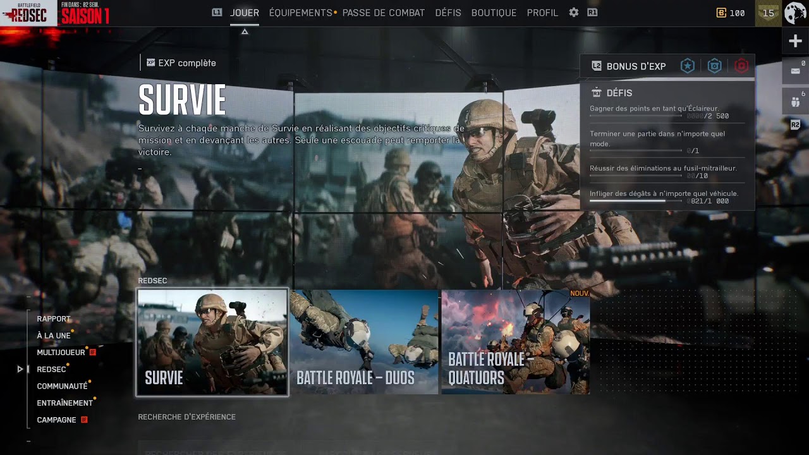Screen dimensions: 809x455
Task: Open the settings gear icon
Action: coord(574,13)
